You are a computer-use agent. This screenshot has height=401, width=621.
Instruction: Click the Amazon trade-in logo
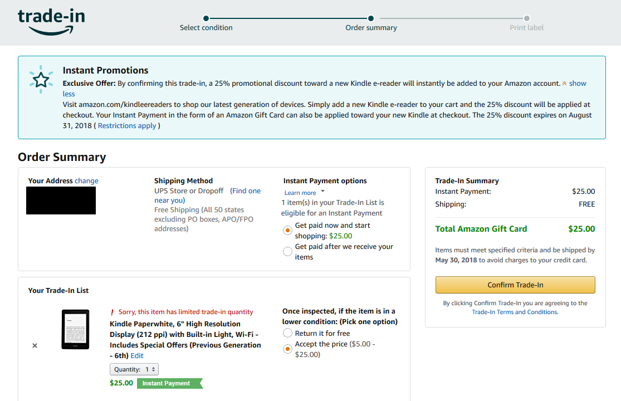pos(51,21)
